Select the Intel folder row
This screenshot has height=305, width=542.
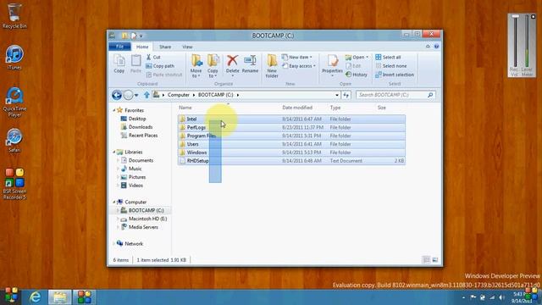point(291,119)
